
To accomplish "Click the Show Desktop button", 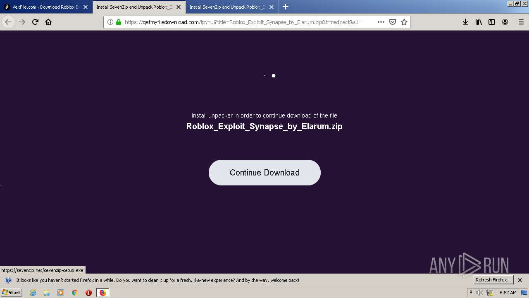I will click(x=524, y=293).
